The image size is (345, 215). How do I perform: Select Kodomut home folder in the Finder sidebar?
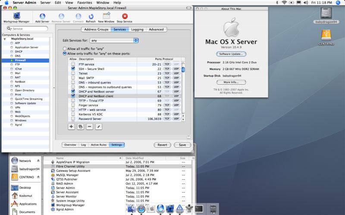coord(25,196)
